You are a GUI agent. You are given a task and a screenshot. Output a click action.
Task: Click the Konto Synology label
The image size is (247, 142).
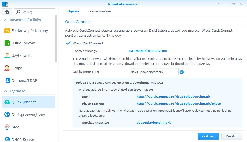pyautogui.click(x=85, y=51)
